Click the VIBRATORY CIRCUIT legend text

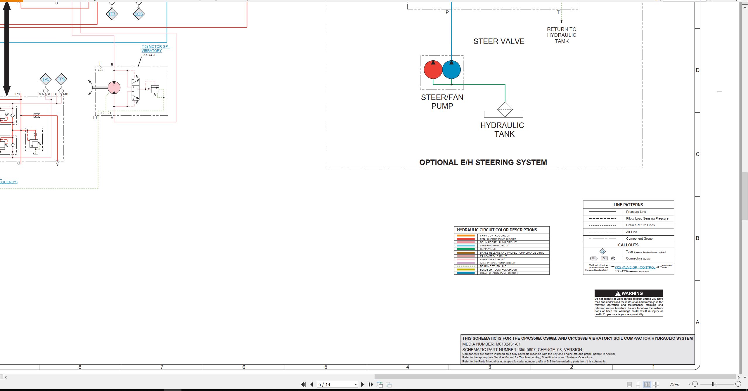(492, 260)
